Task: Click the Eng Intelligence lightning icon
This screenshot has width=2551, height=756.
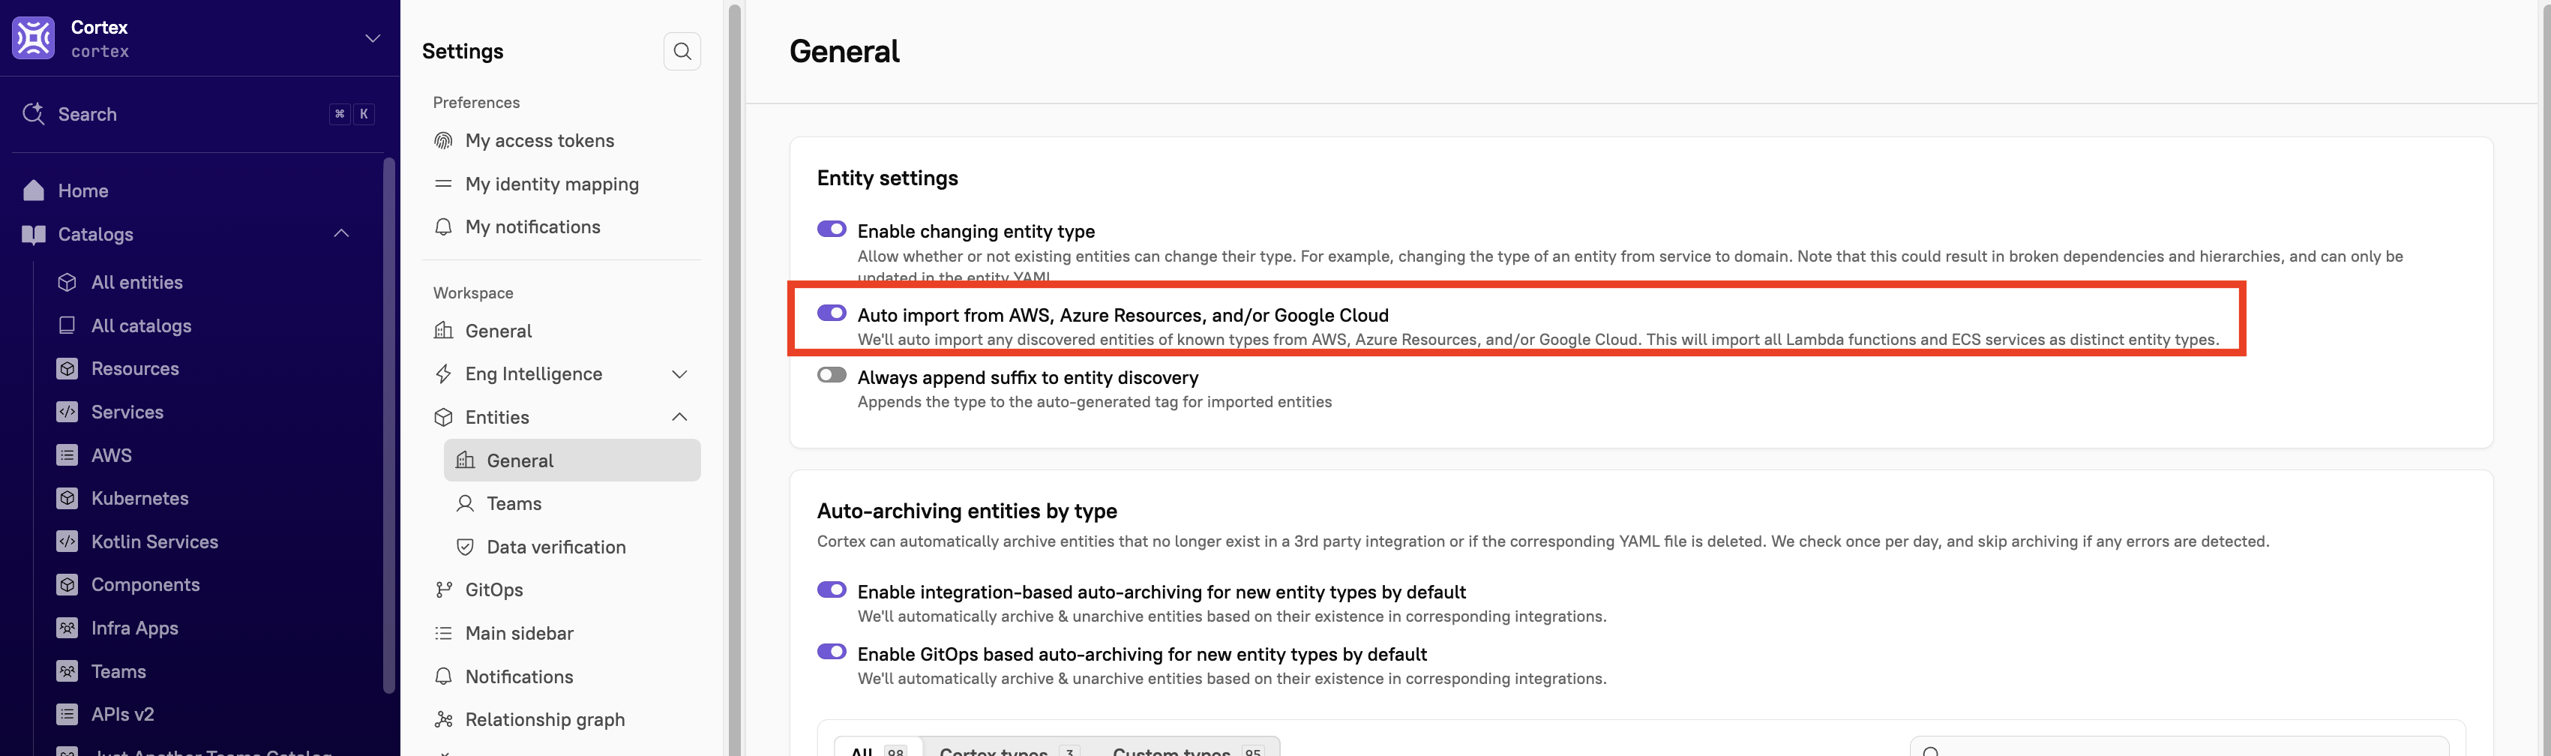Action: point(444,374)
